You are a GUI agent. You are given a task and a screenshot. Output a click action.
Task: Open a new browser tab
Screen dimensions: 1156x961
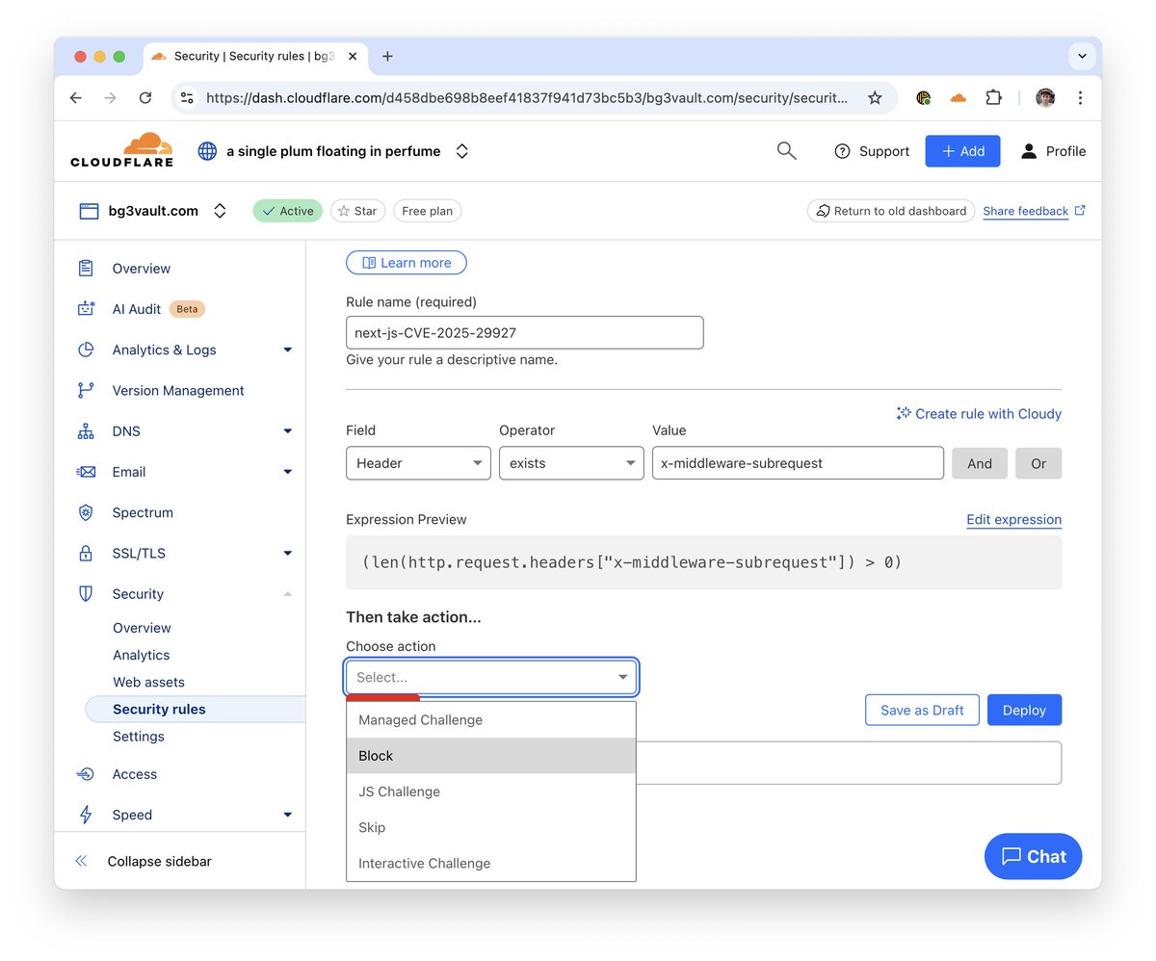[387, 56]
